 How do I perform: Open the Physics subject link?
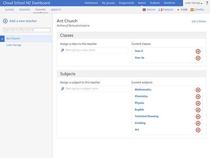(139, 103)
